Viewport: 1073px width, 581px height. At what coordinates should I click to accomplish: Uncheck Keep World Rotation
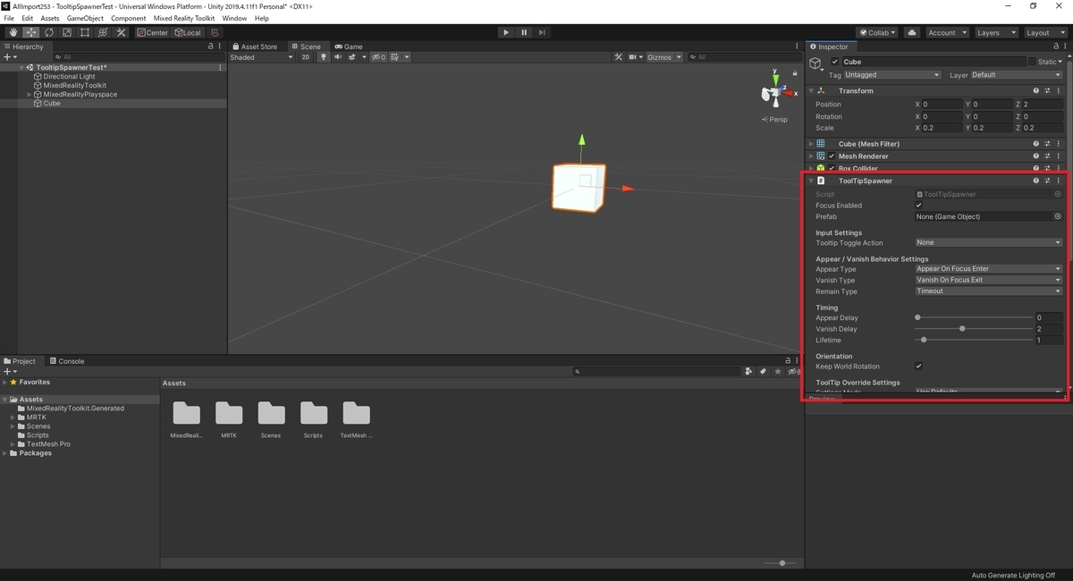click(x=918, y=366)
